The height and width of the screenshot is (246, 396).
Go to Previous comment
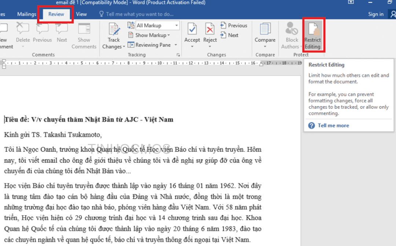42,33
